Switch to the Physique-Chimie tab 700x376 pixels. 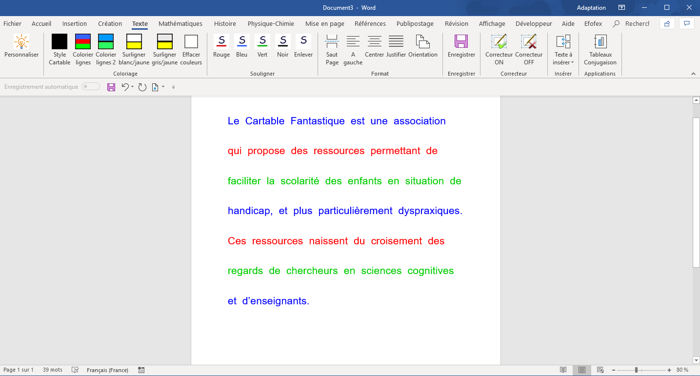271,23
